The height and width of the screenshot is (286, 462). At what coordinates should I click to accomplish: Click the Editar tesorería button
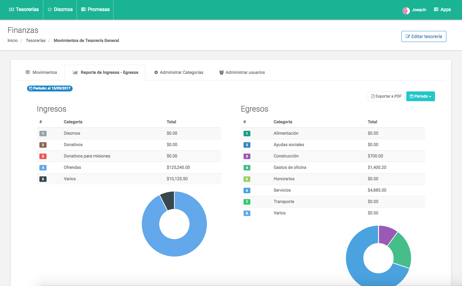tap(424, 36)
